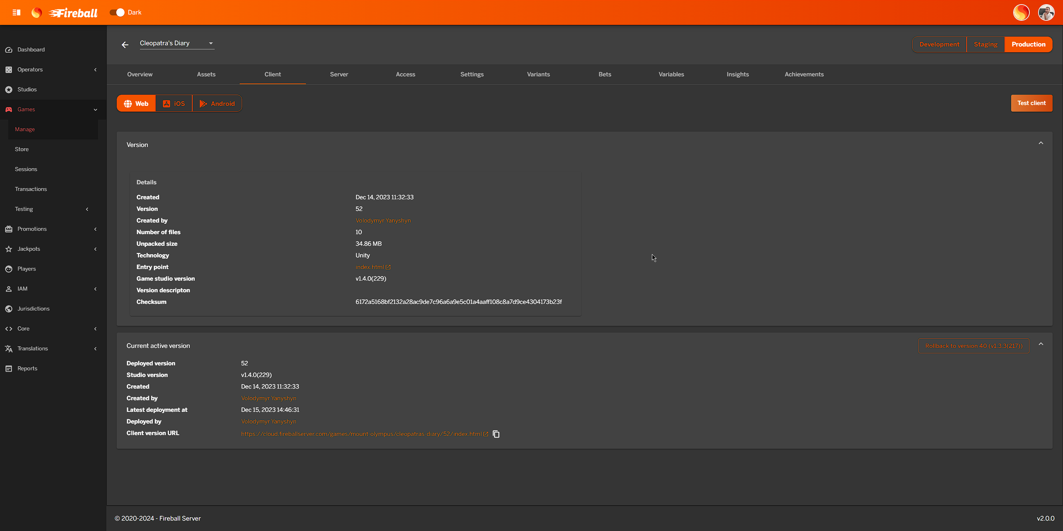Open Reports from the sidebar icon

tap(9, 368)
